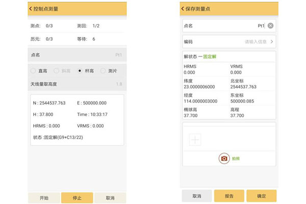This screenshot has height=204, width=306.
Task: Tap back arrow on 控制点测量 screen
Action: click(x=31, y=9)
